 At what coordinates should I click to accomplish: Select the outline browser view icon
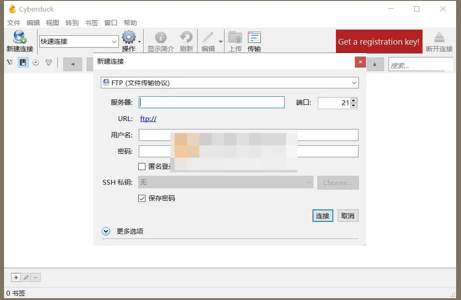coord(10,62)
